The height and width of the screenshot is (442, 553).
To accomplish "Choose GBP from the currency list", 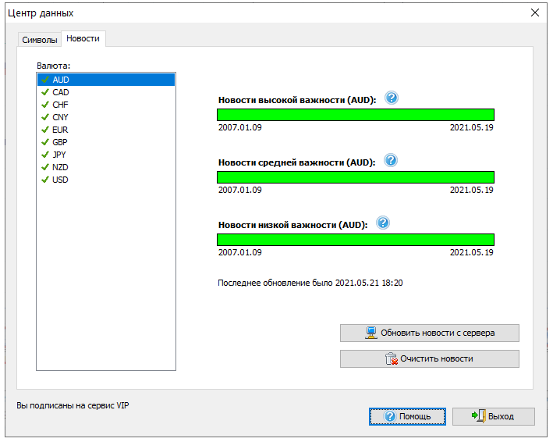I will click(x=61, y=142).
